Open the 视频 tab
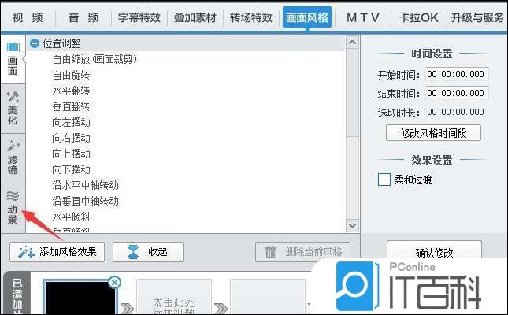 coord(28,17)
